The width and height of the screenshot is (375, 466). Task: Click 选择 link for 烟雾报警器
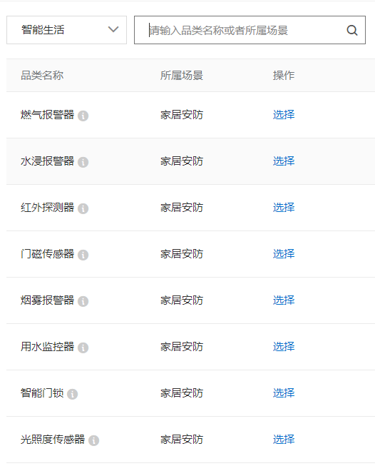[284, 300]
